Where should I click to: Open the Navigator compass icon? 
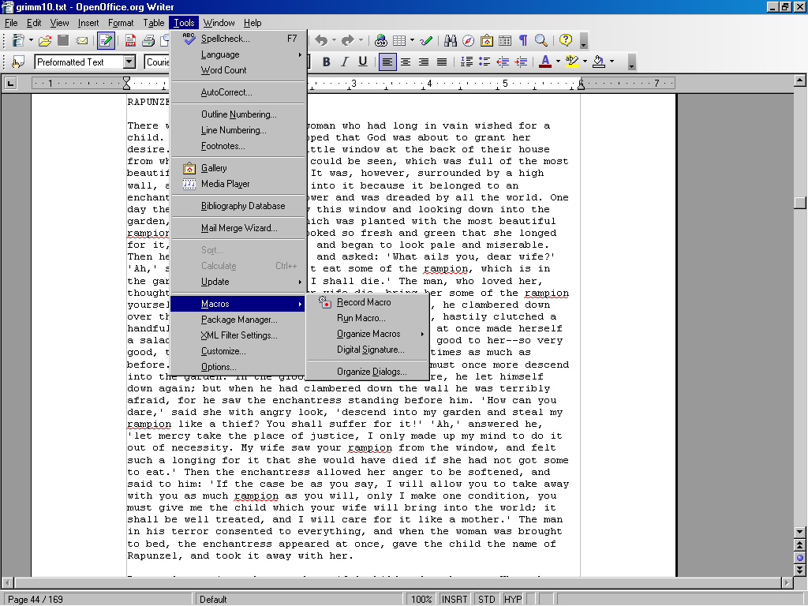click(469, 40)
